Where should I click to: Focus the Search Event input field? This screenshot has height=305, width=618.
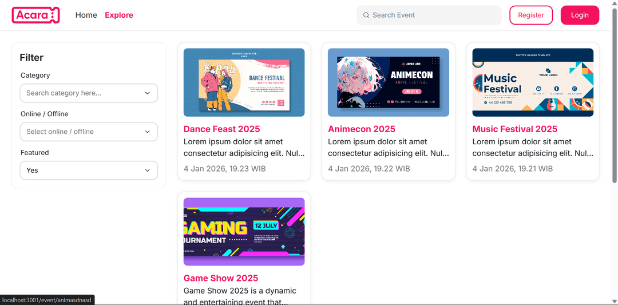(x=432, y=15)
